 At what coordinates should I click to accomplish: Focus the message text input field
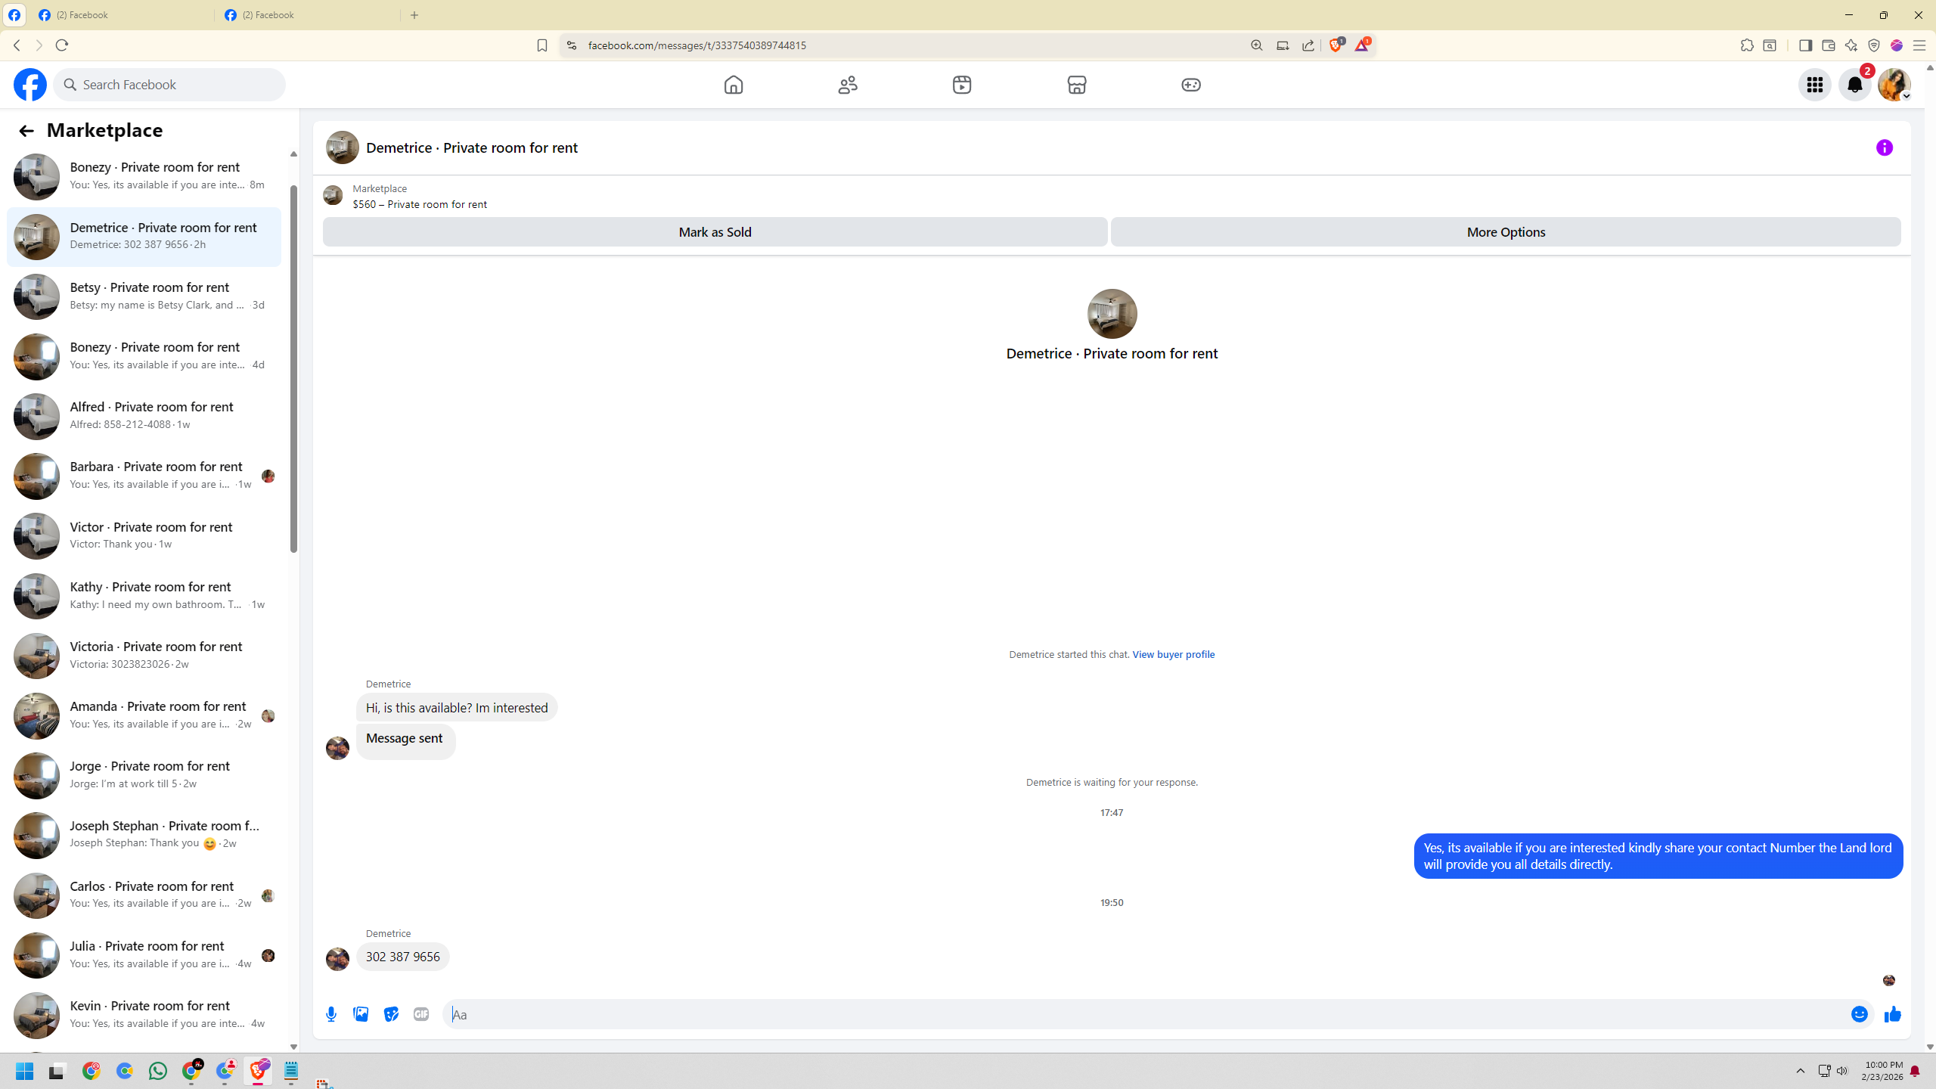pyautogui.click(x=1134, y=1014)
